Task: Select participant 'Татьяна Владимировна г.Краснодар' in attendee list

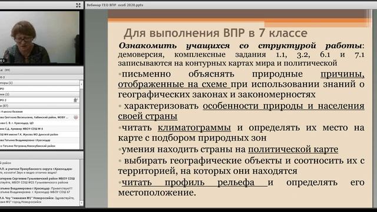Action: (x=39, y=140)
